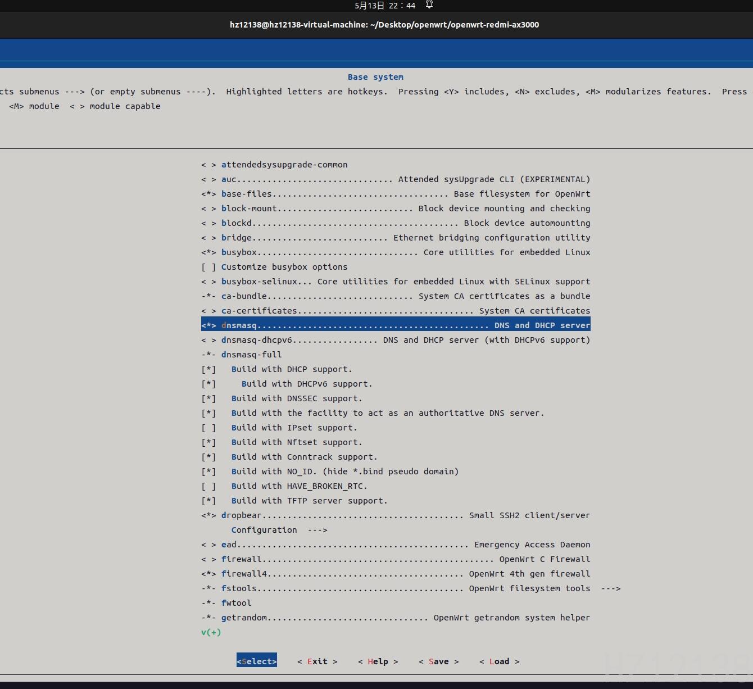753x689 pixels.
Task: Toggle Build with Nftset support
Action: pos(282,442)
